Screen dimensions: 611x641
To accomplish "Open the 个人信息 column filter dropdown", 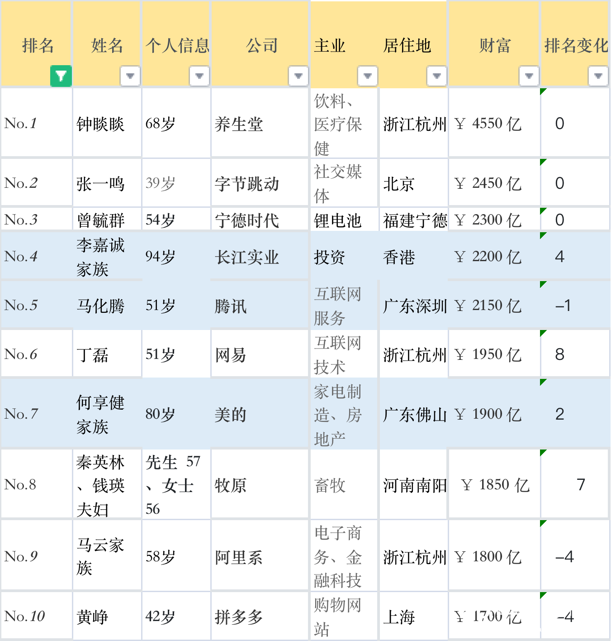I will 199,76.
